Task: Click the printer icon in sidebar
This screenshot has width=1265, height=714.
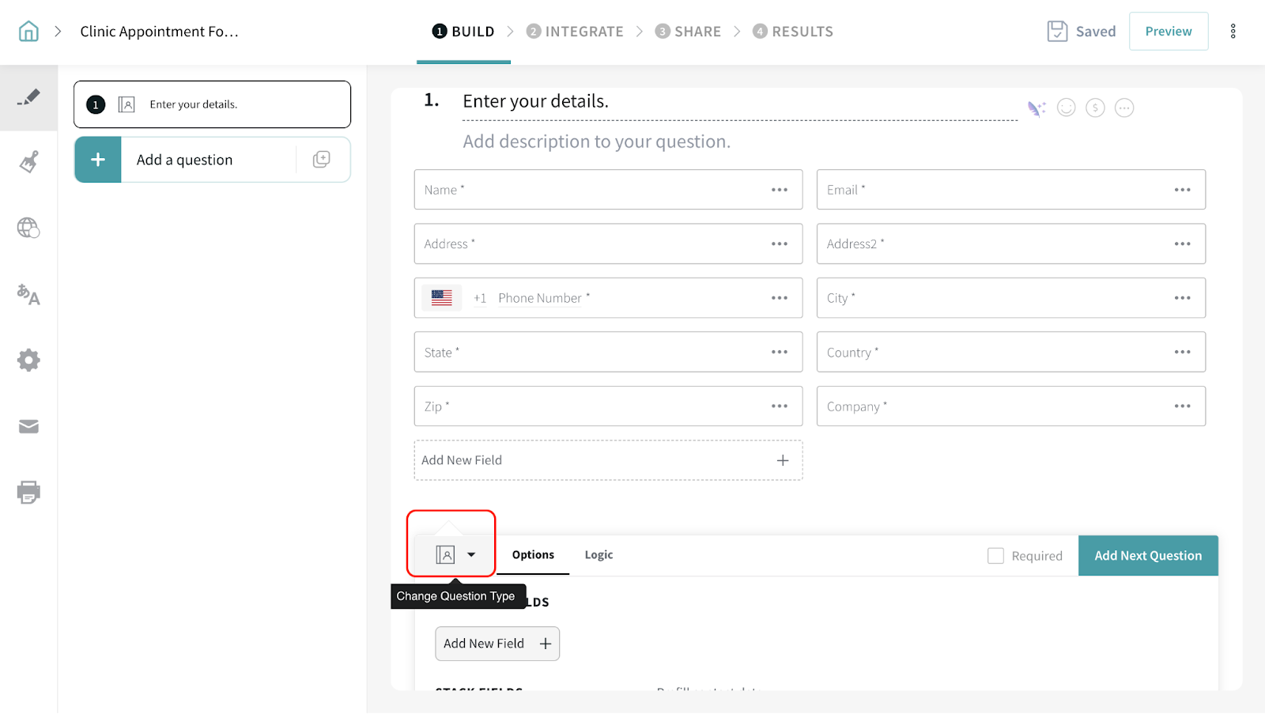Action: pyautogui.click(x=28, y=493)
